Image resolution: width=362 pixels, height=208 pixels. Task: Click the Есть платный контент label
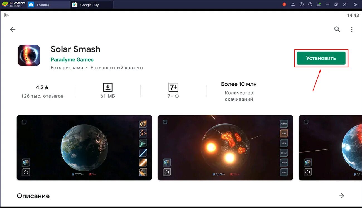pyautogui.click(x=117, y=68)
